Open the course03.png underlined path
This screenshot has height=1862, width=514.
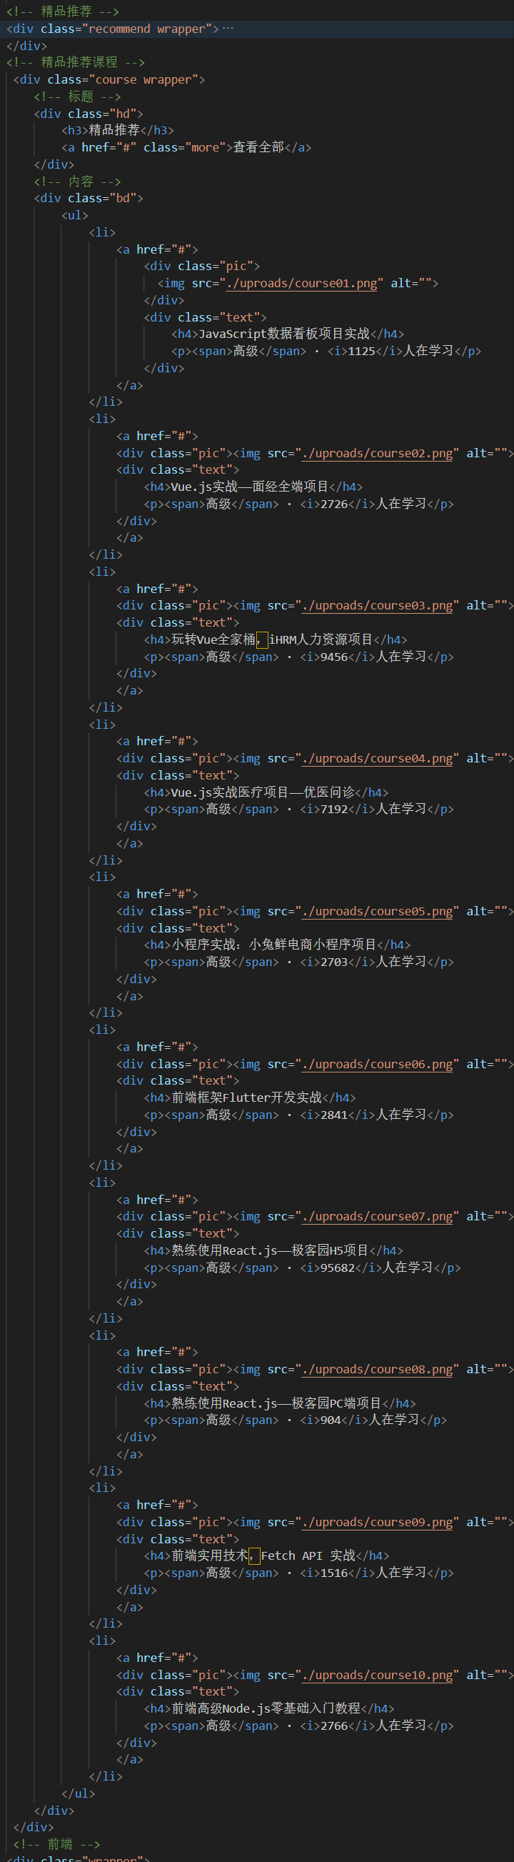pos(378,606)
